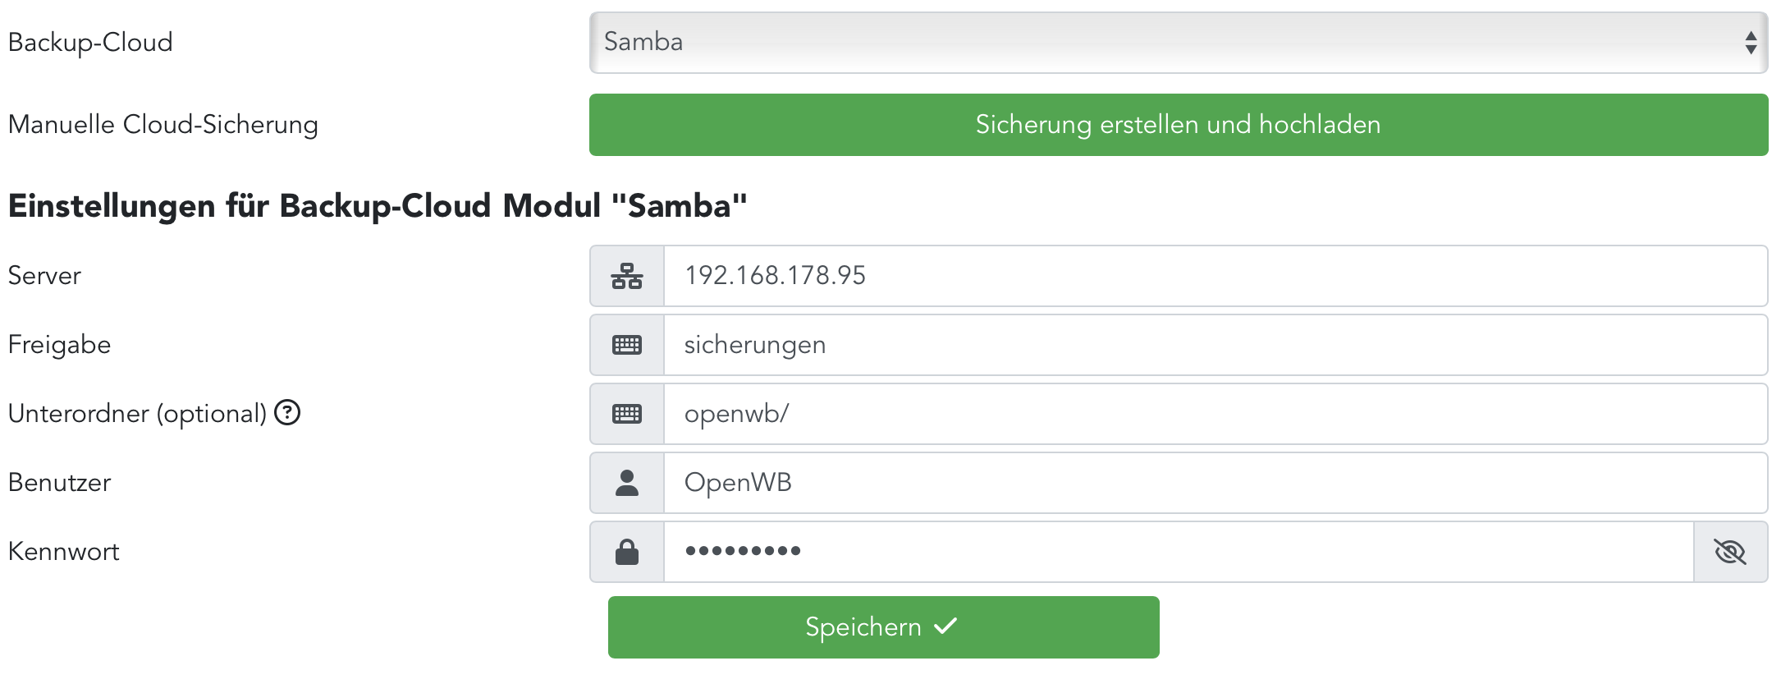
Task: Click the dropdown arrows of Backup-Cloud selector
Action: point(1751,43)
